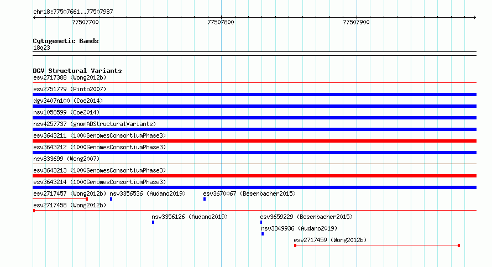
Task: Click the 77507800 ruler position
Action: click(221, 22)
